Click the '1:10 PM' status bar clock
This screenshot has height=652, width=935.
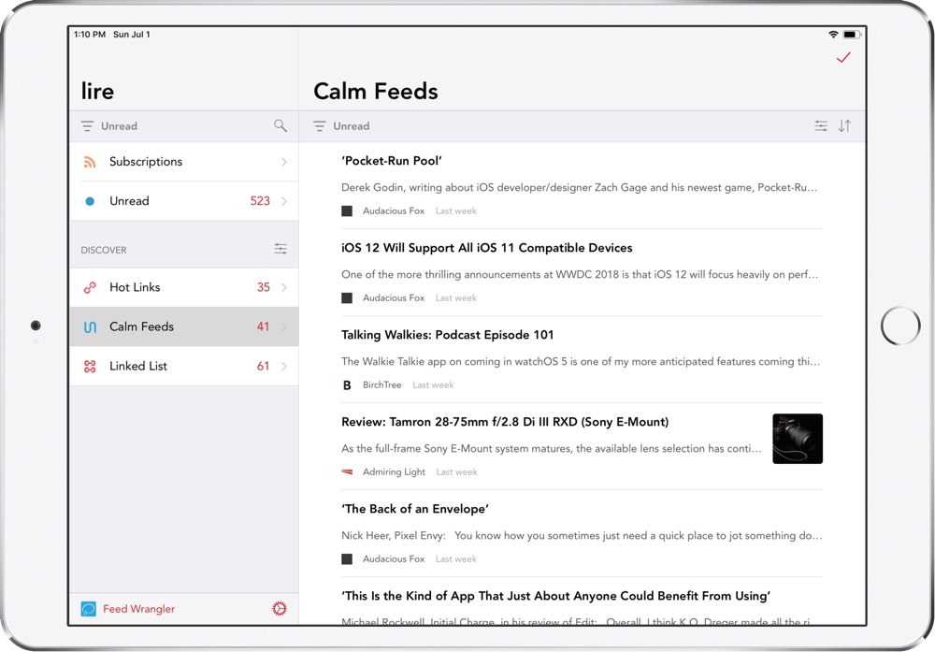point(90,35)
